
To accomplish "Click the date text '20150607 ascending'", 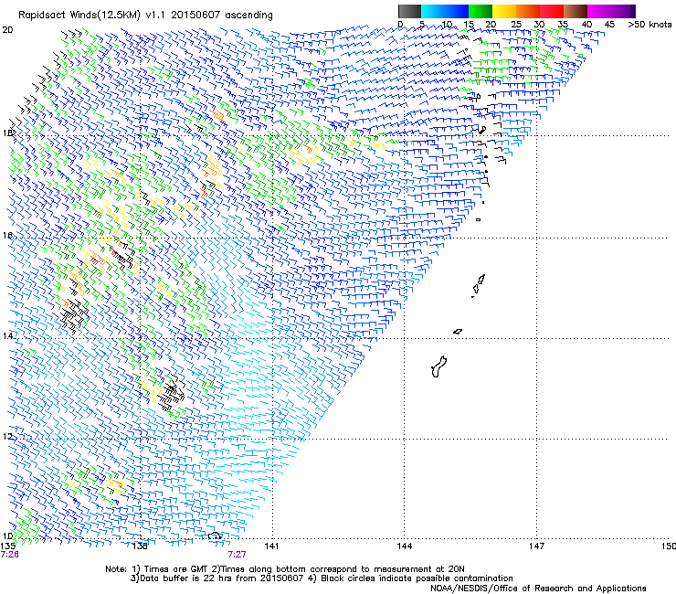I will click(222, 16).
